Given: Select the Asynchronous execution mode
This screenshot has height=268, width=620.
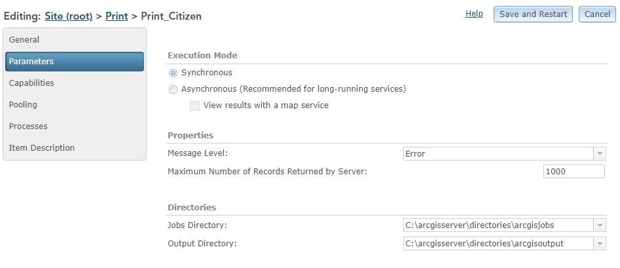Looking at the screenshot, I should coord(173,89).
